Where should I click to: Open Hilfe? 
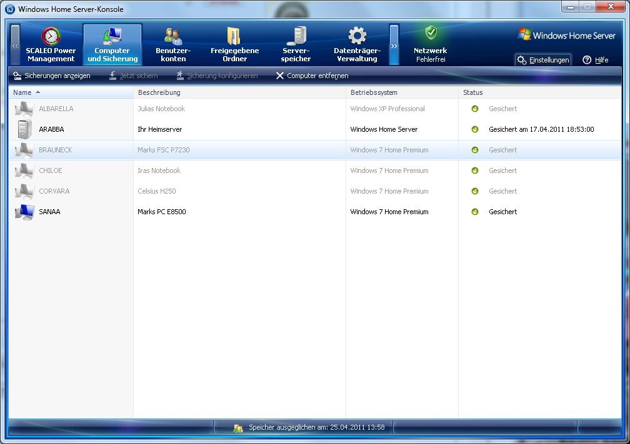click(x=596, y=60)
